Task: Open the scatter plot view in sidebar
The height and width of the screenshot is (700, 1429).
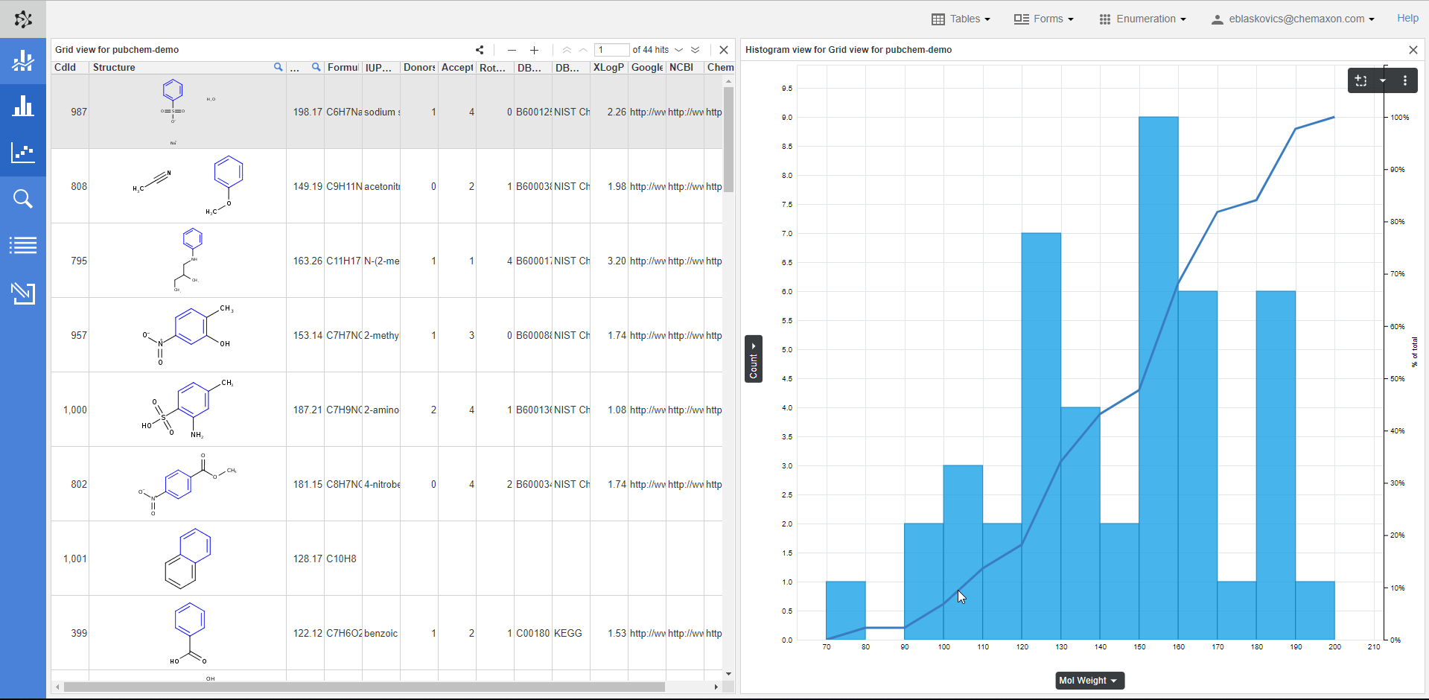Action: pyautogui.click(x=23, y=153)
